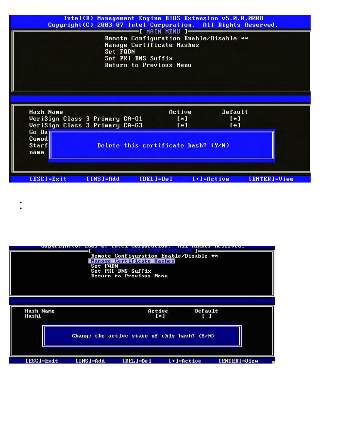Click Hash Name column header in top screen
The width and height of the screenshot is (342, 442).
click(46, 112)
